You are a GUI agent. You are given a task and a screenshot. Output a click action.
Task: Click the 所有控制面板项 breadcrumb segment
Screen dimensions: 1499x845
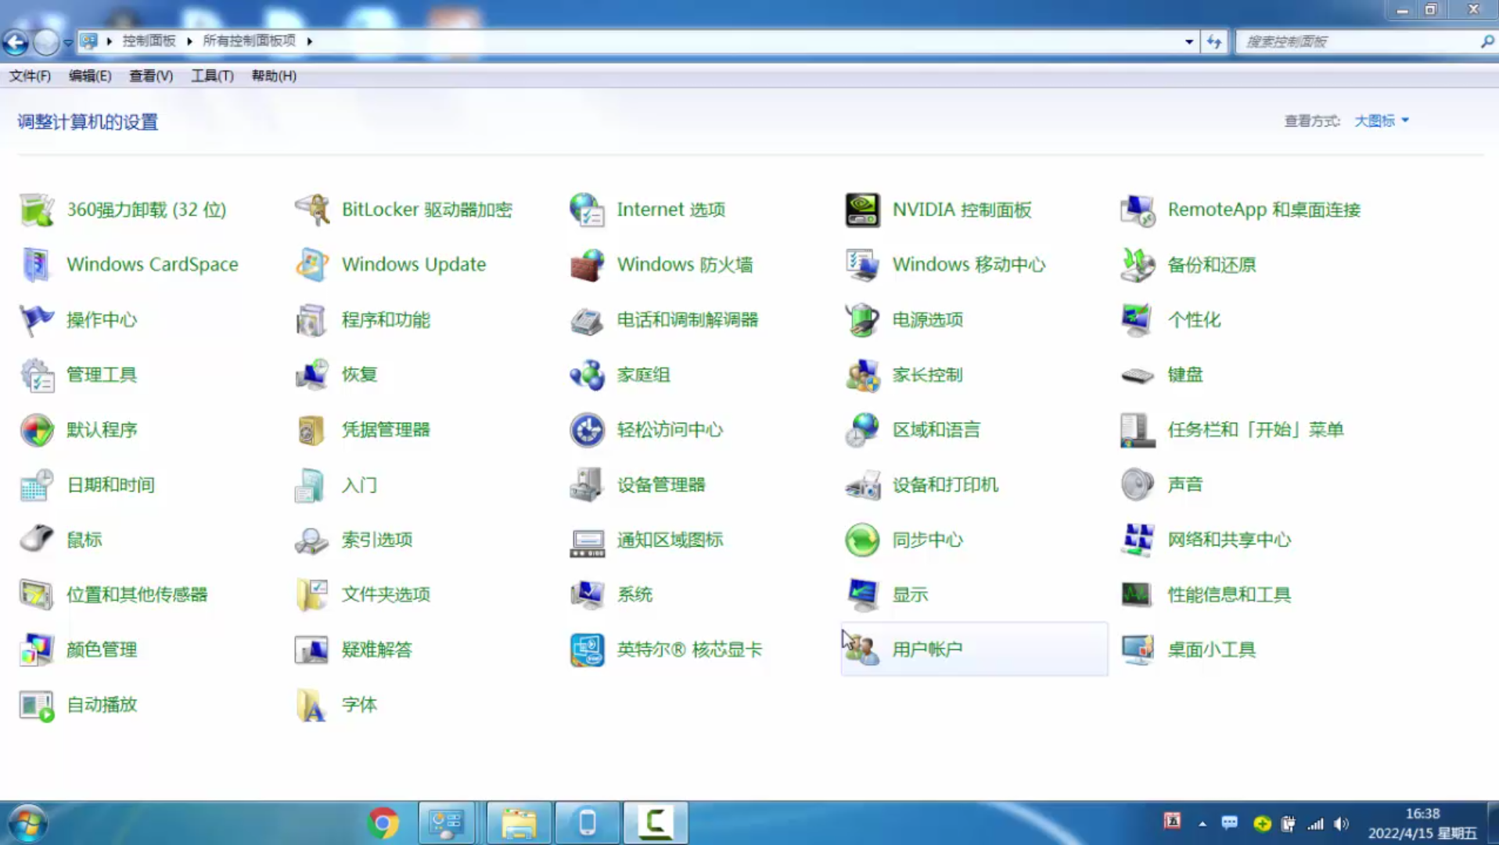[249, 41]
